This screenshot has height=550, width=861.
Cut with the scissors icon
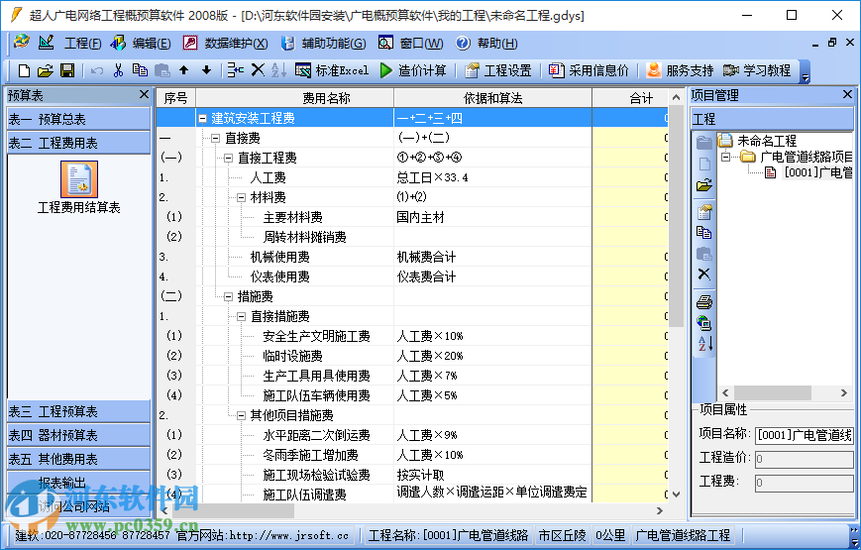118,70
